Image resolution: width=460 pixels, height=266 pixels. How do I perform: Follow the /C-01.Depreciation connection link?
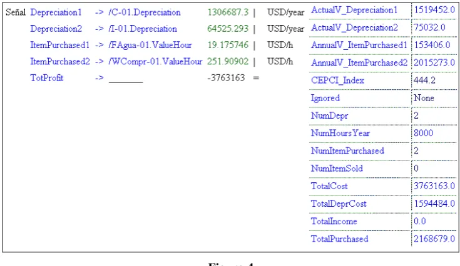click(x=145, y=12)
